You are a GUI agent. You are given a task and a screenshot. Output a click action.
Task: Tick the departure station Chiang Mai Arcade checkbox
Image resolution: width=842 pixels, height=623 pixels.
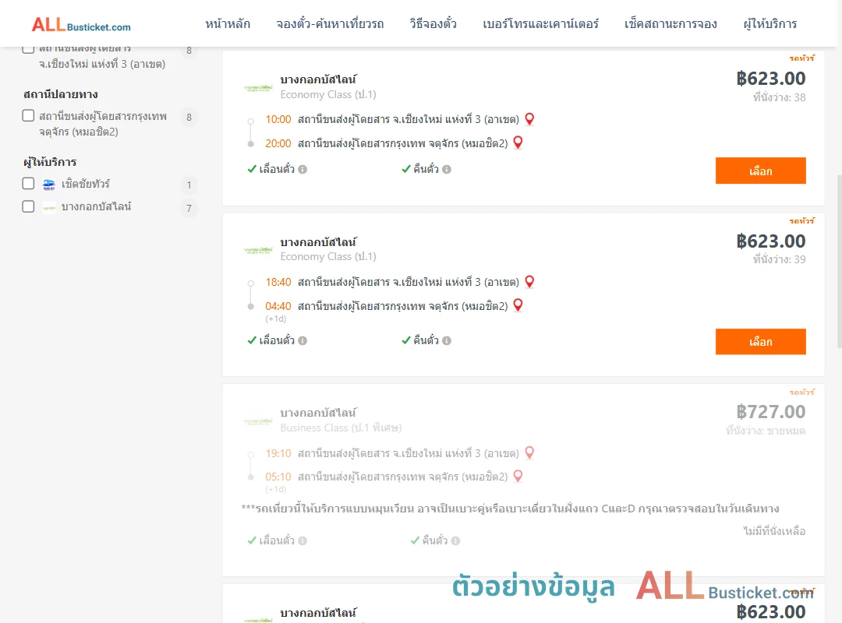tap(29, 48)
